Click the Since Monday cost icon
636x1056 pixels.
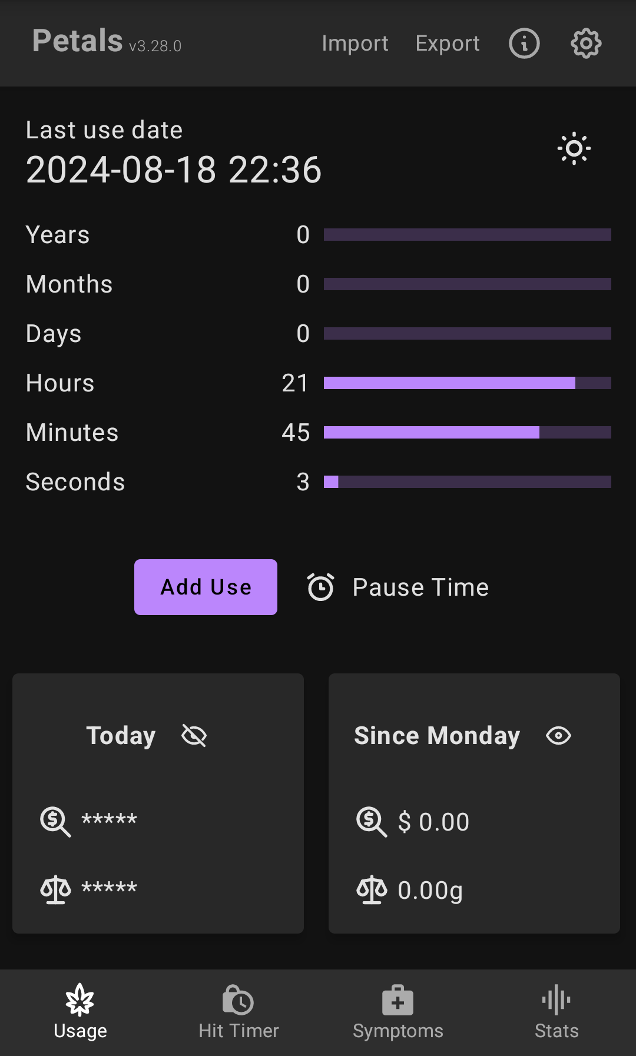(x=372, y=822)
